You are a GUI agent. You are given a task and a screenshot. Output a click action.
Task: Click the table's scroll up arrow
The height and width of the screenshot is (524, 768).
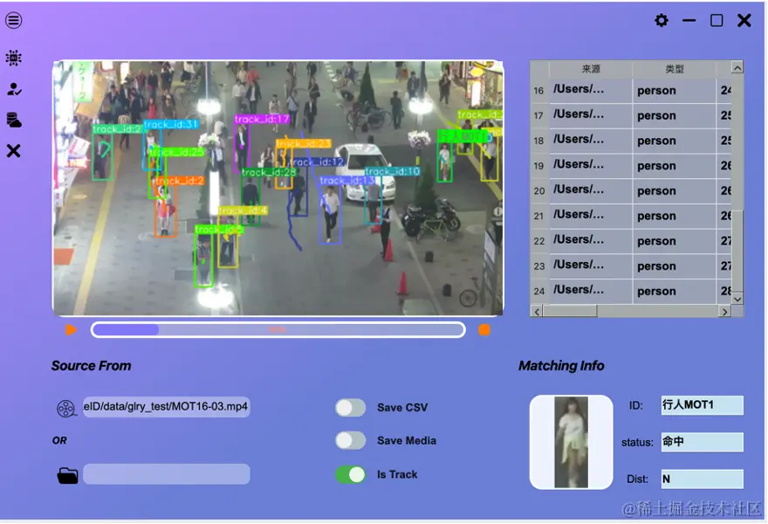click(x=737, y=67)
